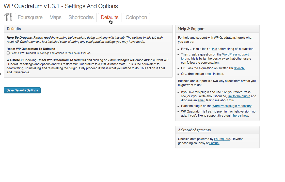
Task: Enable the Reset all WP Quadratum settings checkbox
Action: point(8,53)
